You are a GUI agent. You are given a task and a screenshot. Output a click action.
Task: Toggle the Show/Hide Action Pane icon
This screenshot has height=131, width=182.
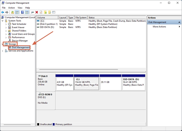27,12
